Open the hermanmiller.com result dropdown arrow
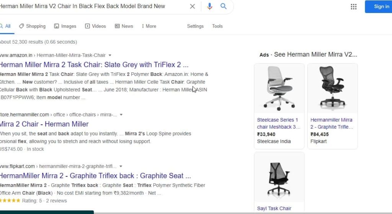This screenshot has width=392, height=214. (121, 115)
